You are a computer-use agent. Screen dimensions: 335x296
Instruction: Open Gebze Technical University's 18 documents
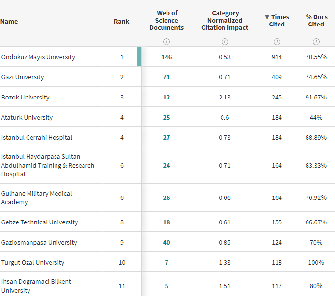[167, 222]
